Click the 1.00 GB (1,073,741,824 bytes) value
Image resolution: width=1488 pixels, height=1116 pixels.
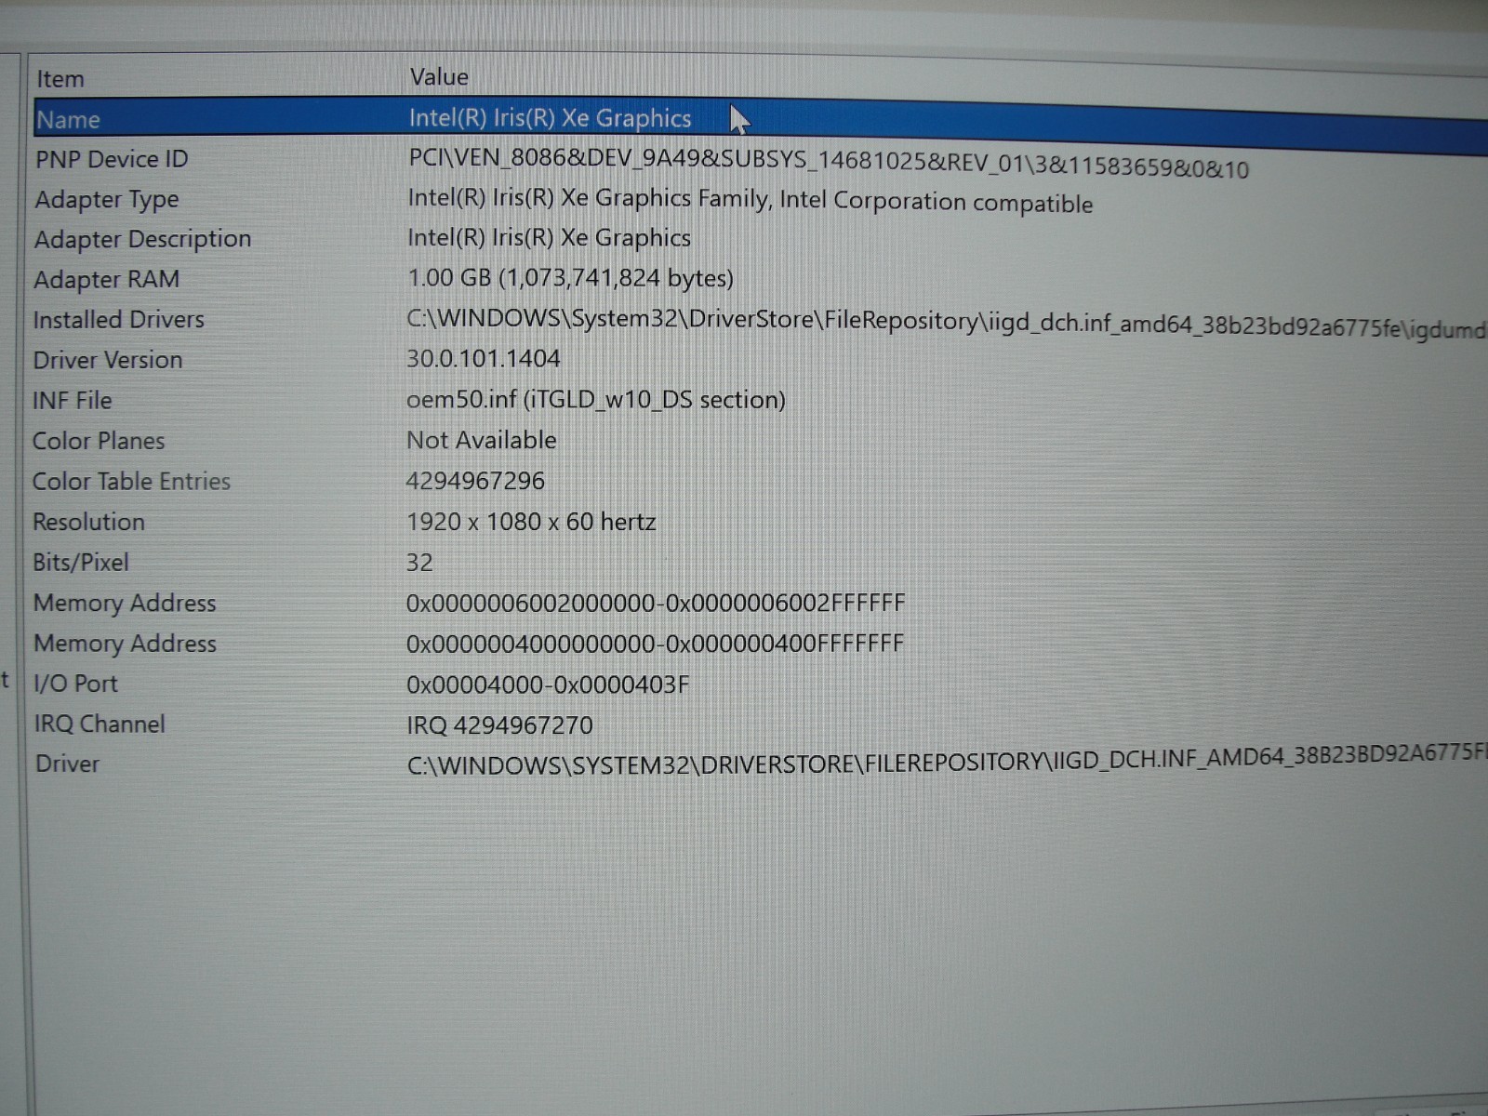(x=570, y=278)
